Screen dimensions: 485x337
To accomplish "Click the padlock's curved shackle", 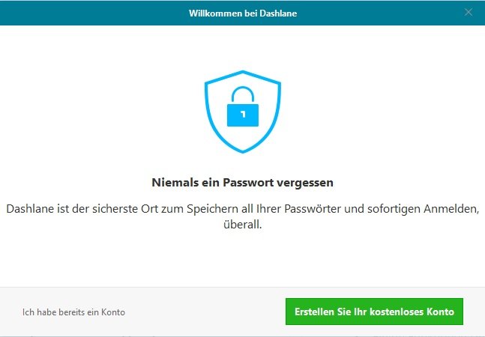I will [242, 95].
